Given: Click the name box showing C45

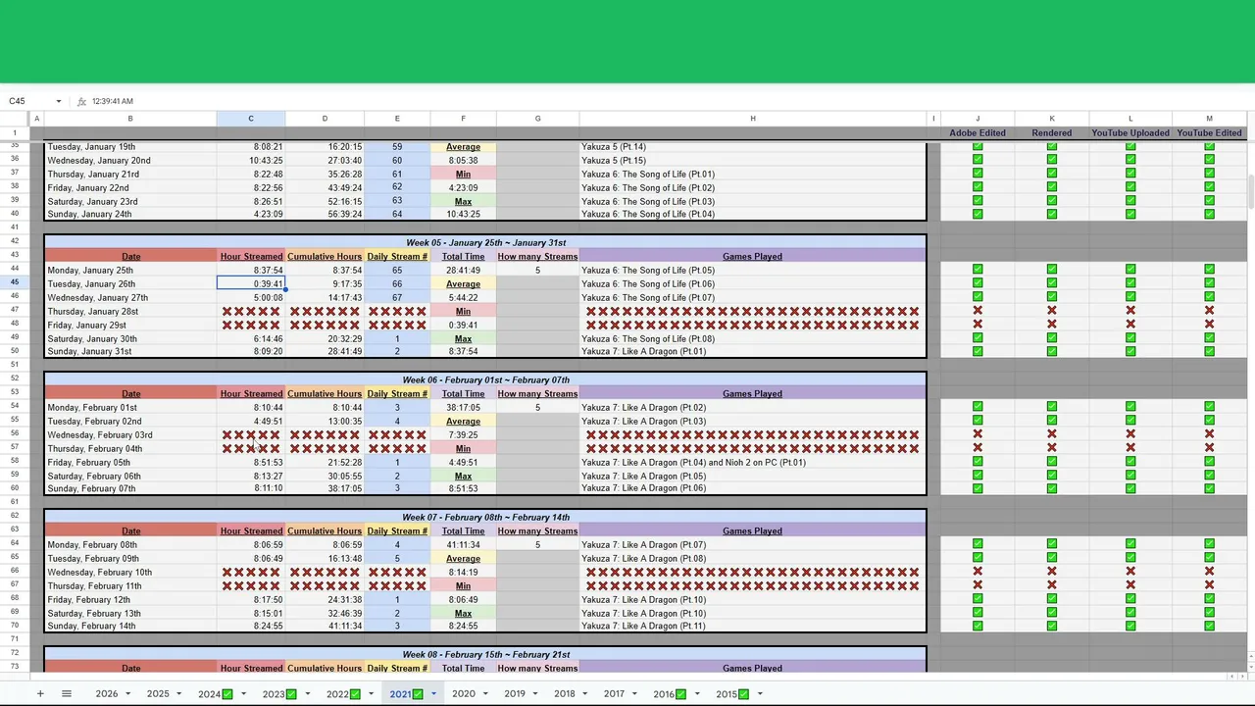Looking at the screenshot, I should click(29, 101).
